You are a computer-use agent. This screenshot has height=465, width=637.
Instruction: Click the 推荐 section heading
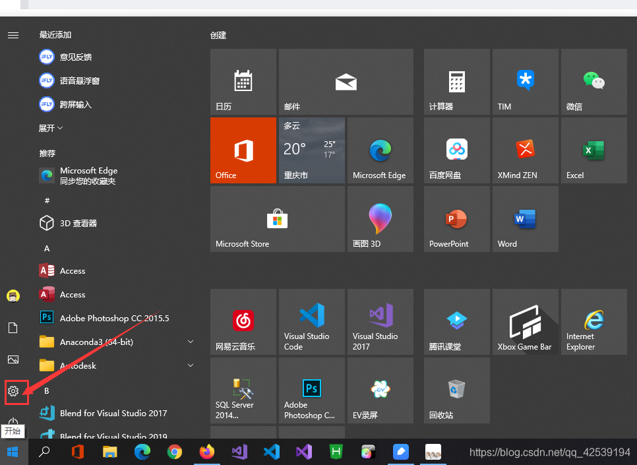[47, 153]
